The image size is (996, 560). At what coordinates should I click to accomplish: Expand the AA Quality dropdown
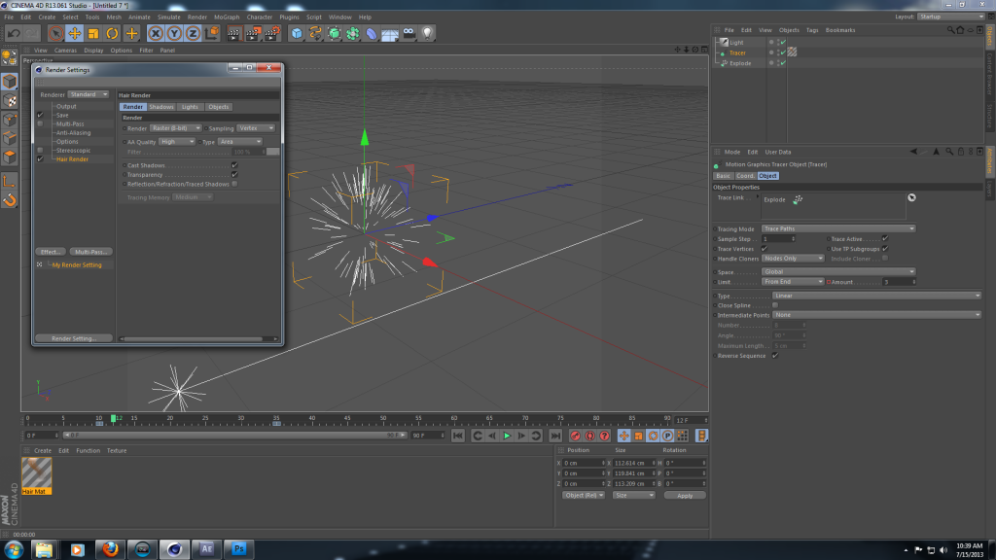[177, 142]
